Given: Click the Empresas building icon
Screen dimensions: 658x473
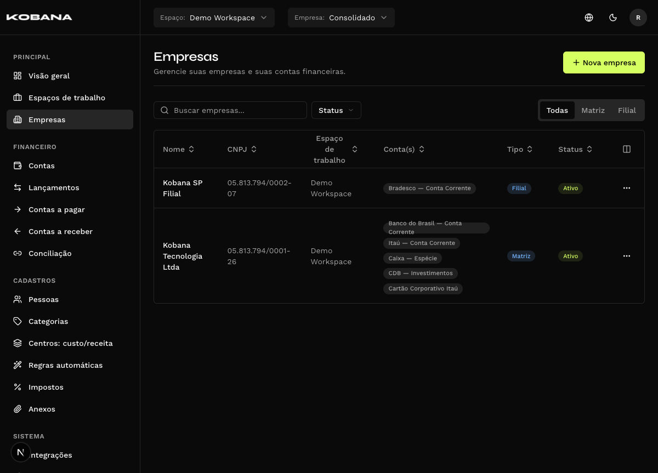Looking at the screenshot, I should coord(18,119).
